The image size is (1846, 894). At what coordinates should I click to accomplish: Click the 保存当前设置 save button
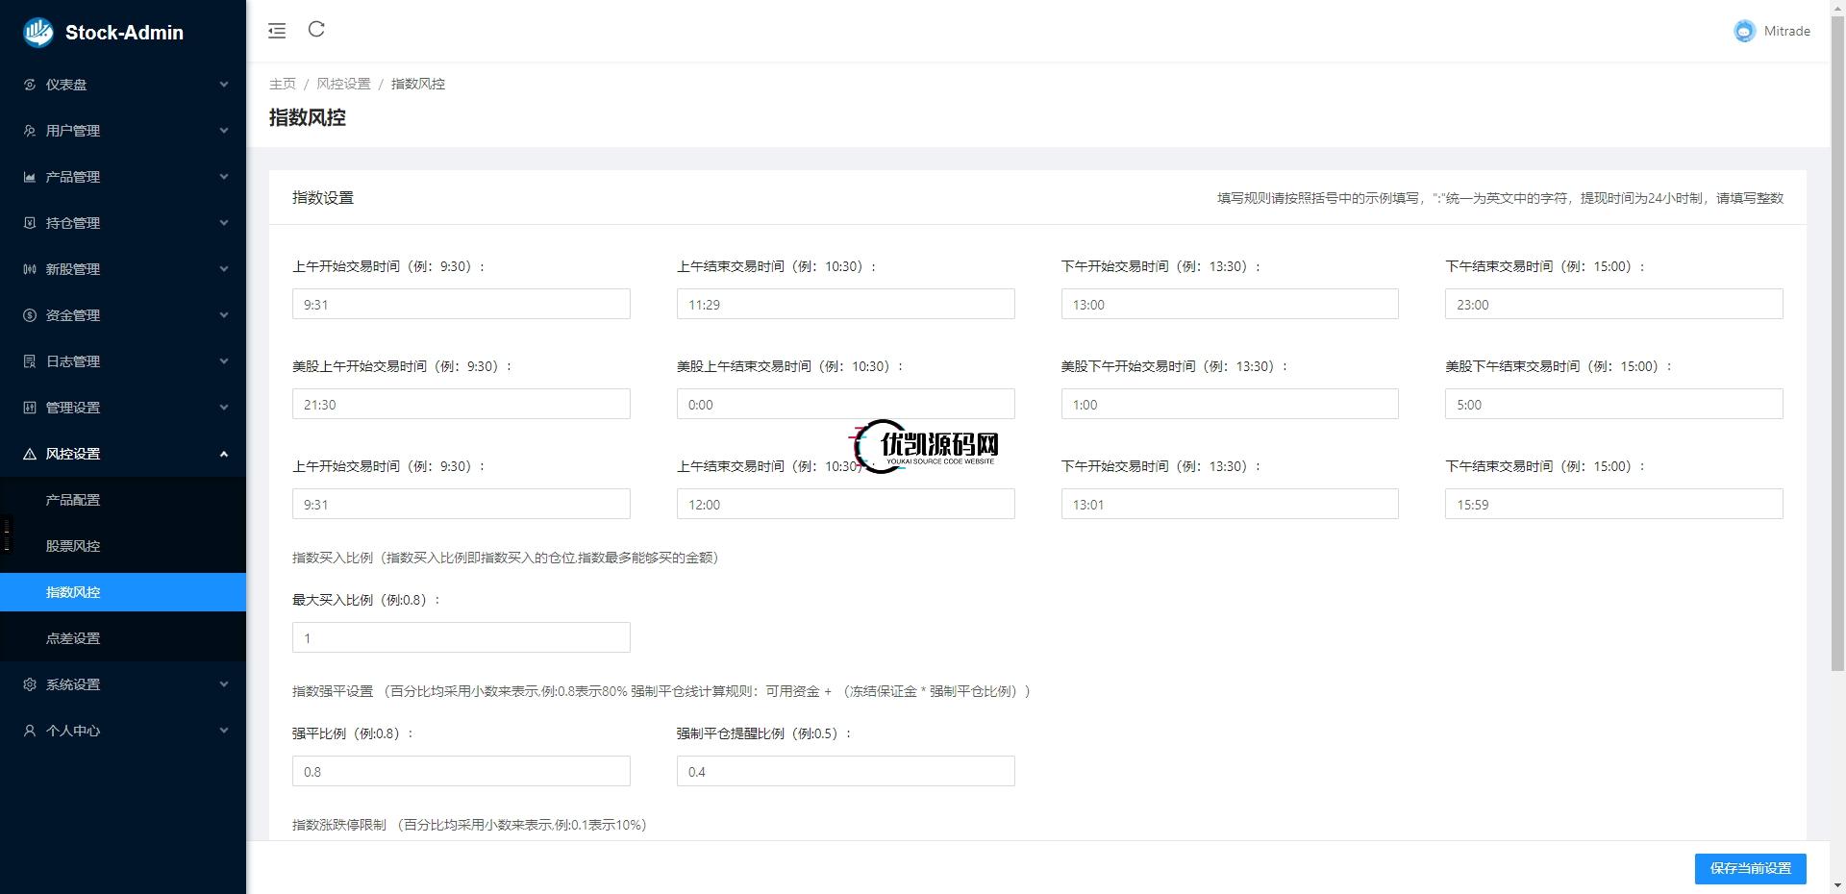1750,868
